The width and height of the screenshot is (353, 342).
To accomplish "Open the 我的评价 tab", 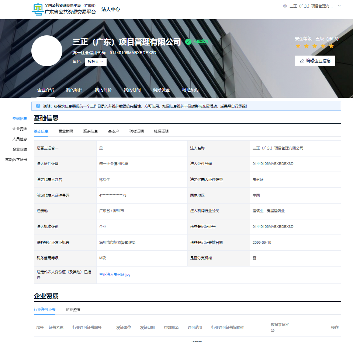I will (103, 90).
